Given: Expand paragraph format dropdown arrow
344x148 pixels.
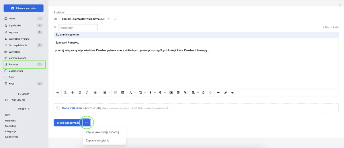Looking at the screenshot, I should (x=165, y=93).
